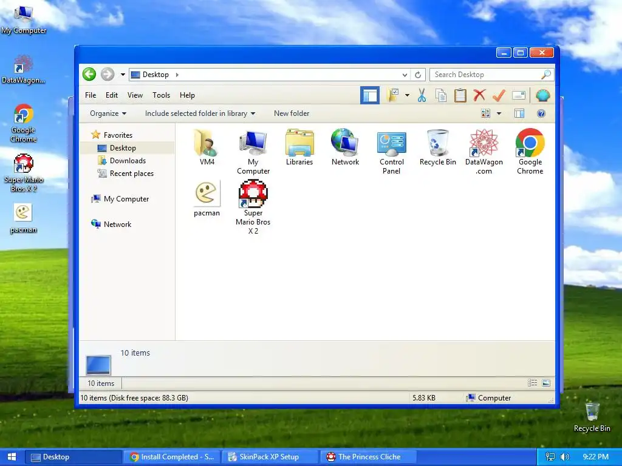The width and height of the screenshot is (622, 466).
Task: Switch to the Install Completed Chrome taskbar item
Action: pos(172,457)
